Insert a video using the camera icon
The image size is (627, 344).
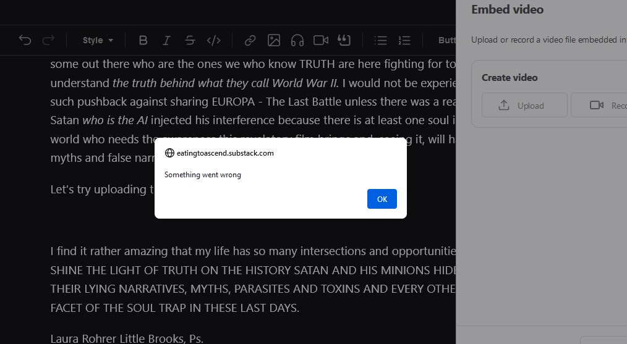click(321, 40)
